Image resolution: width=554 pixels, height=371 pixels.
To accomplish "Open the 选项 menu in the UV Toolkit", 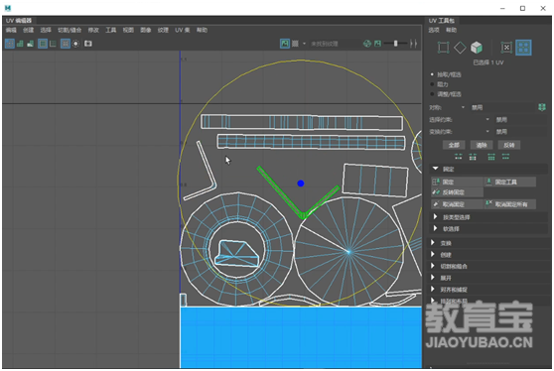I will [x=434, y=30].
